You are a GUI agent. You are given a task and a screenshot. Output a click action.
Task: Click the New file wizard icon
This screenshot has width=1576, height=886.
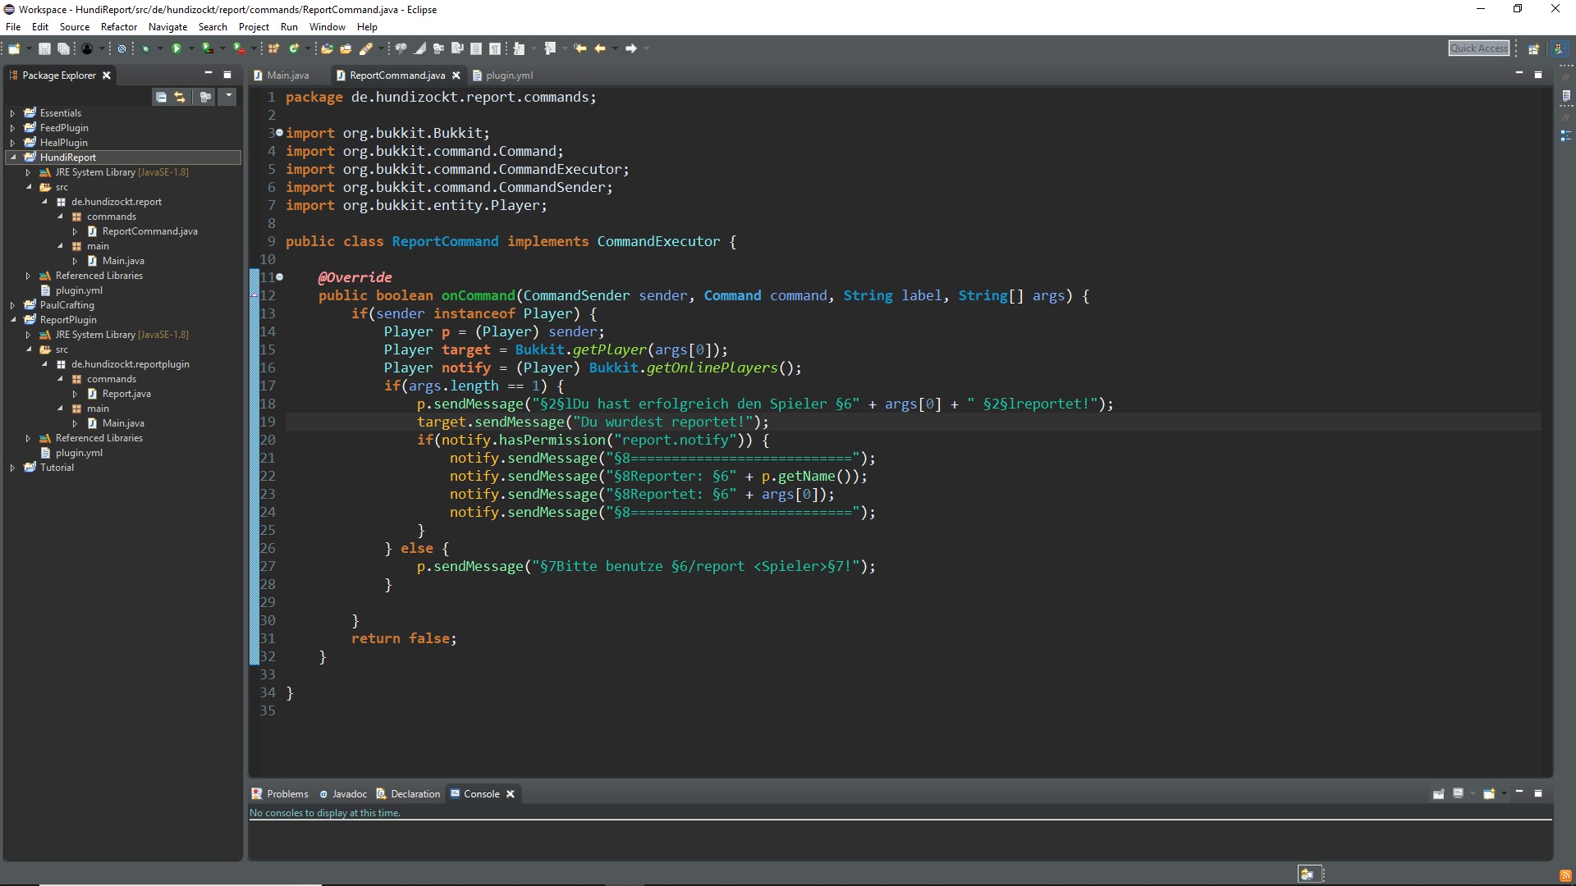coord(14,48)
